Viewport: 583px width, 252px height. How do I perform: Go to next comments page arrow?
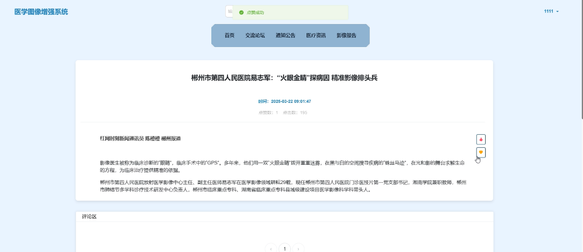(298, 249)
